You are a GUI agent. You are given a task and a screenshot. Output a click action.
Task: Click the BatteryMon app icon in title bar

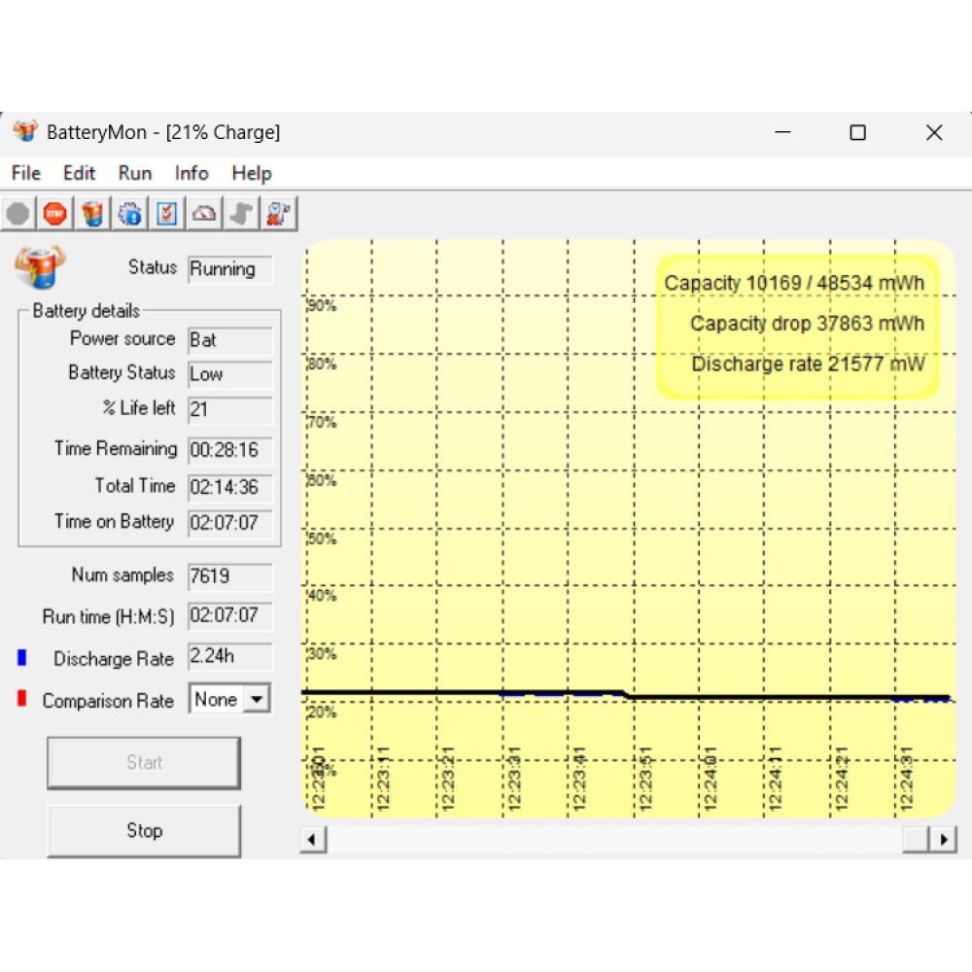click(25, 132)
